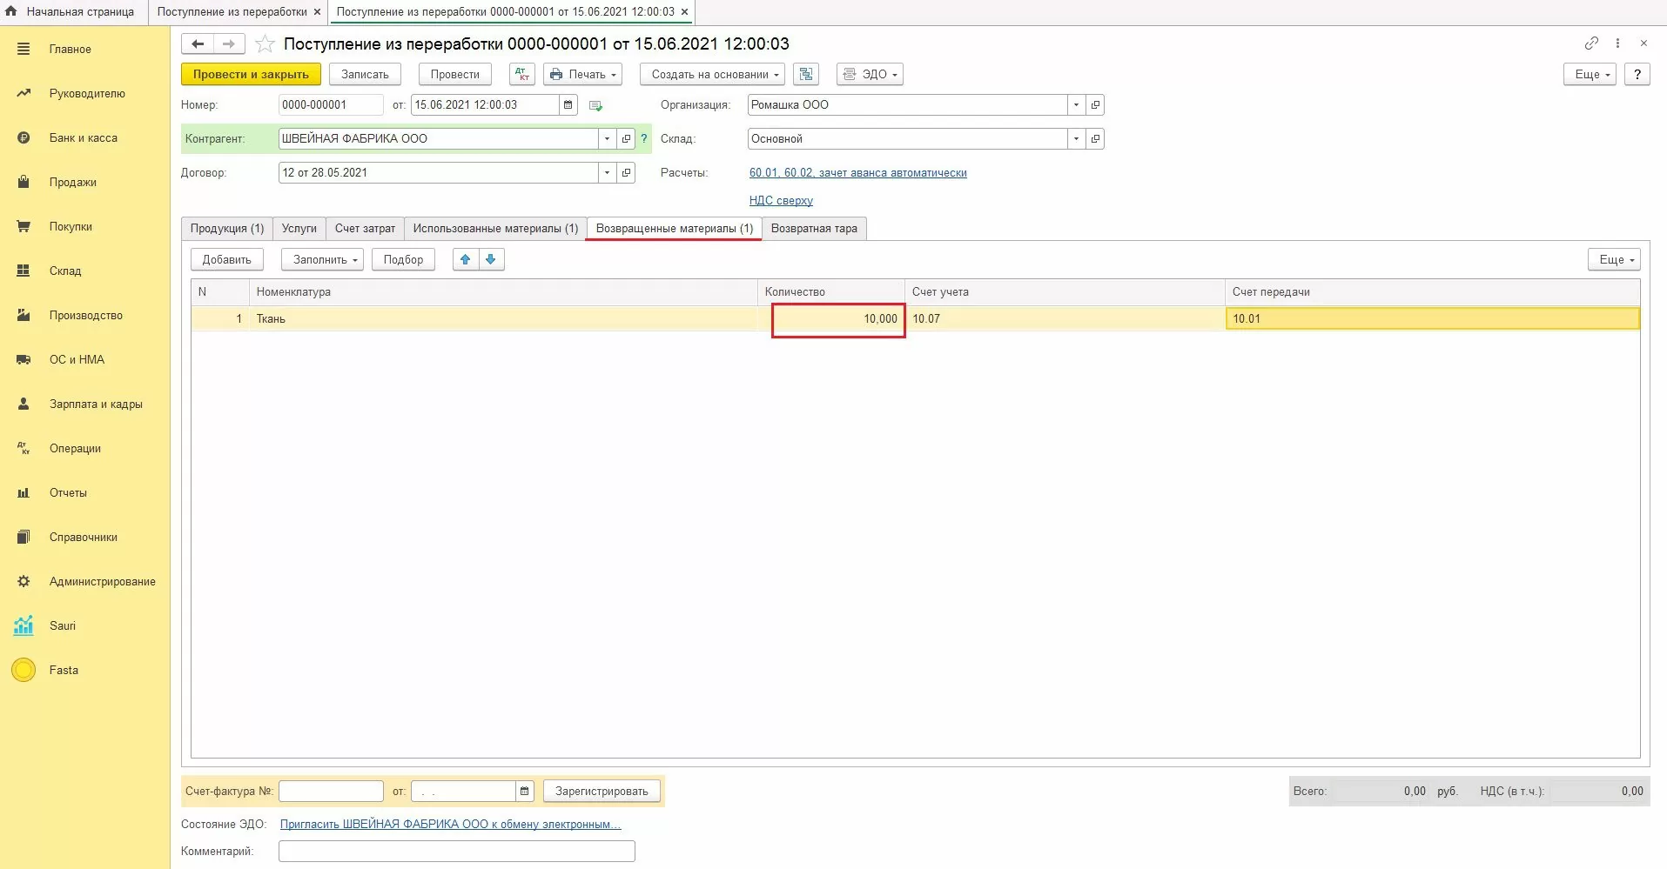
Task: Open Договор card button
Action: [626, 172]
